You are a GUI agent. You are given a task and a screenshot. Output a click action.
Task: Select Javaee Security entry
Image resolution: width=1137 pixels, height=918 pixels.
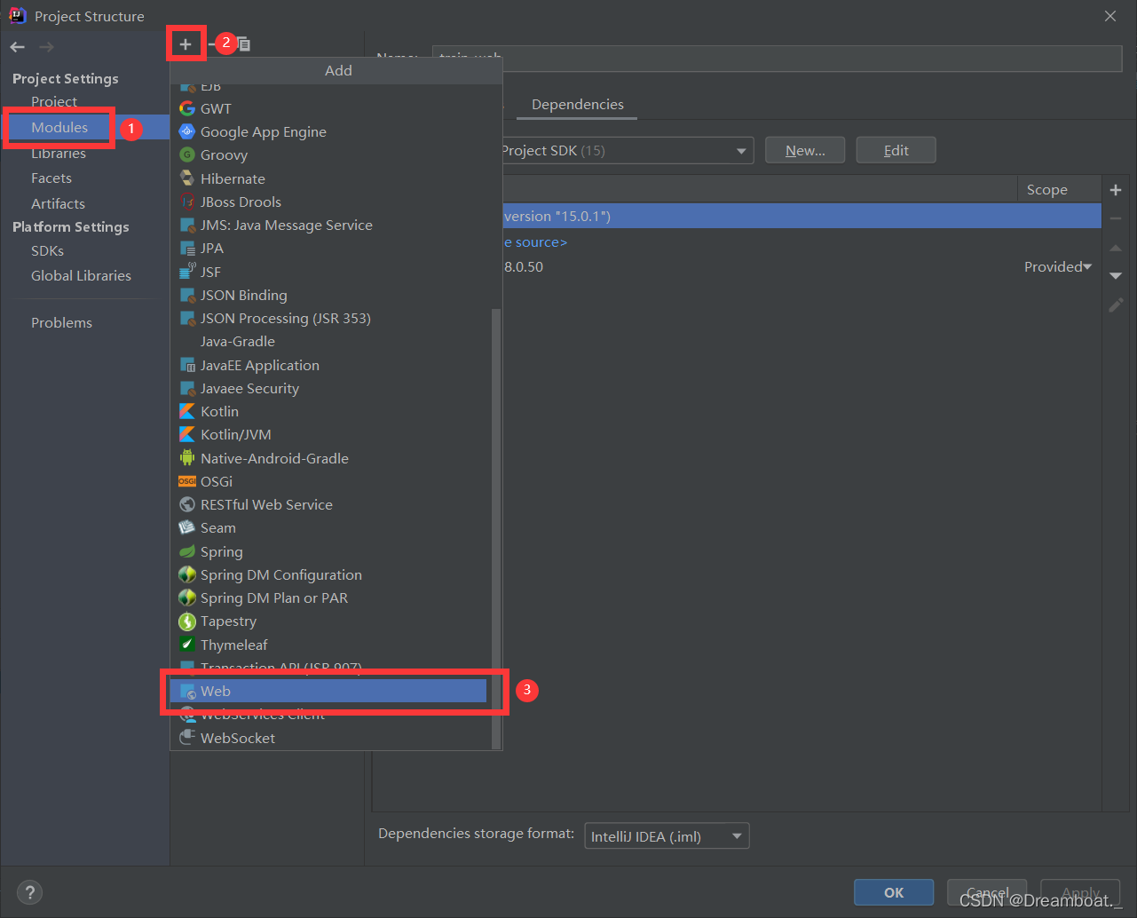pyautogui.click(x=328, y=388)
